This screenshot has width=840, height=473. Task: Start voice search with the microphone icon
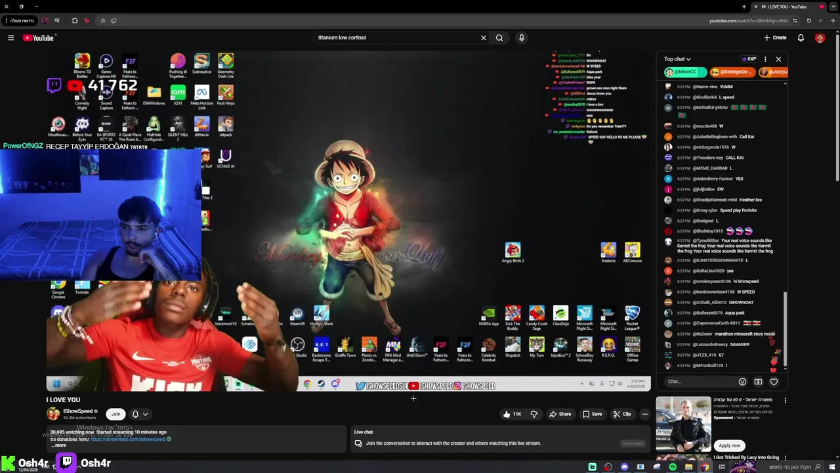click(522, 37)
